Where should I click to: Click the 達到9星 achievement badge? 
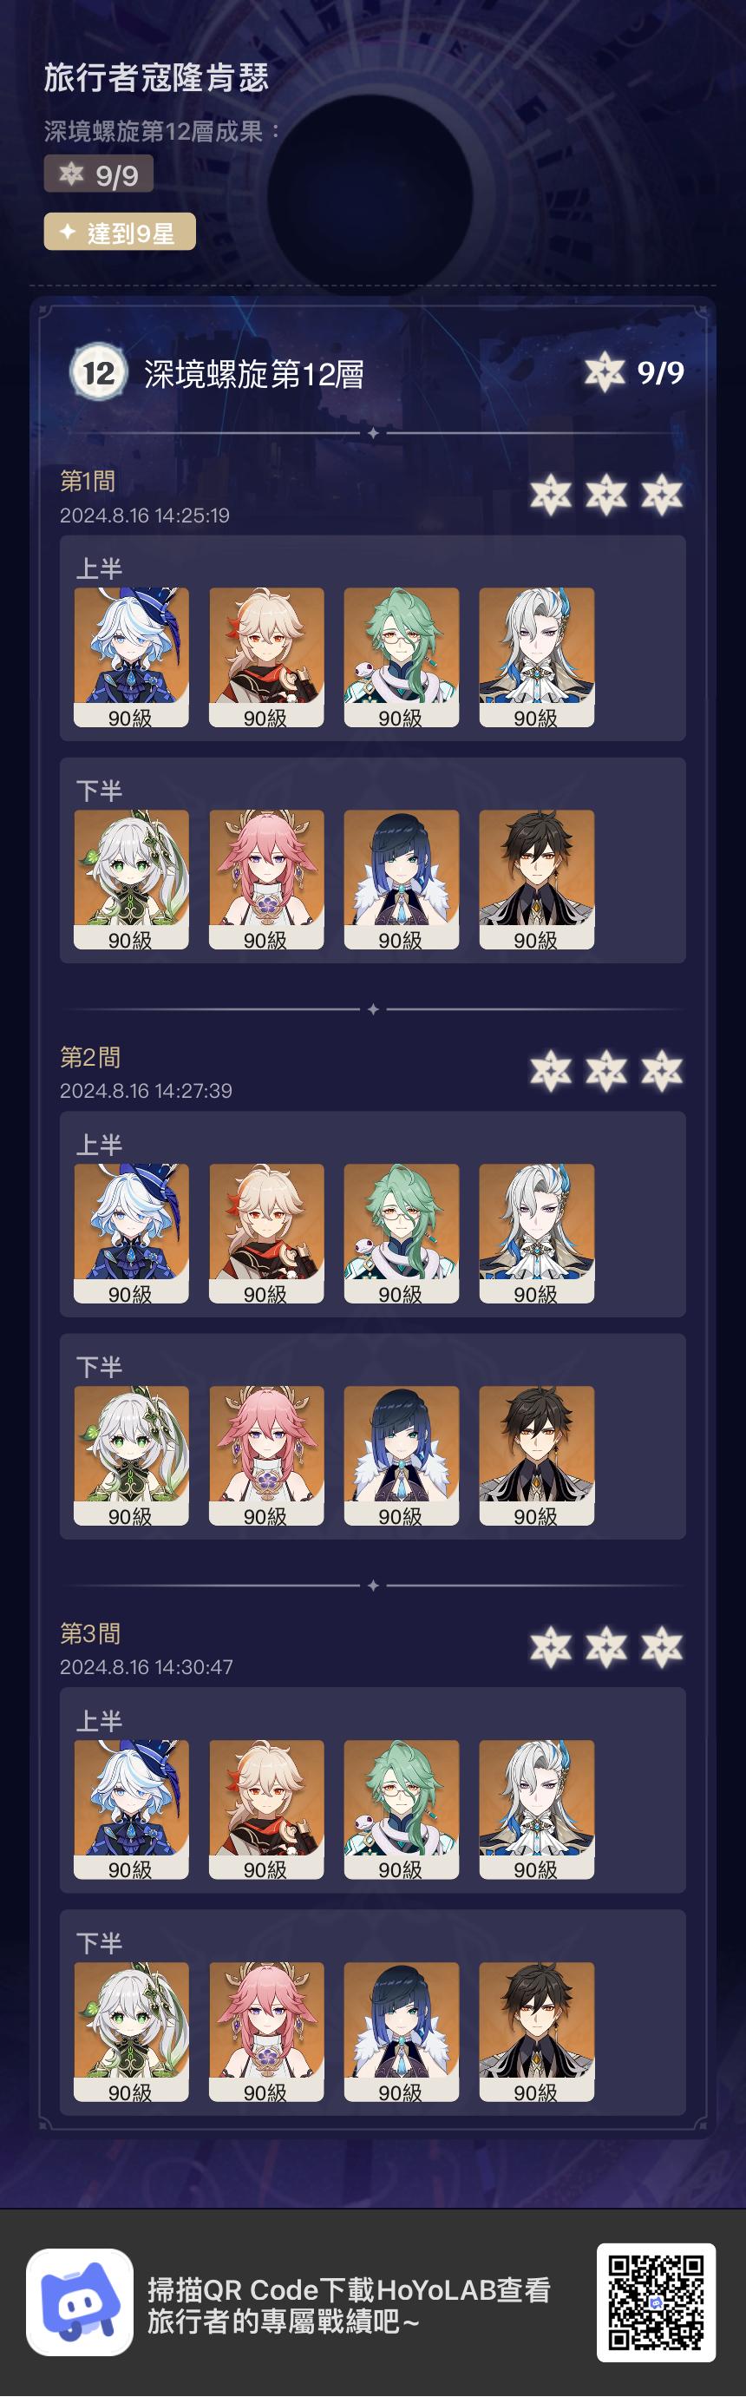[x=120, y=232]
